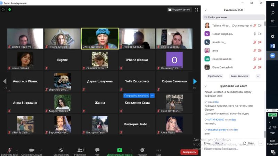Toggle Tetiana Mirzo microphone in participants list
Image resolution: width=278 pixels, height=156 pixels.
coord(255,25)
